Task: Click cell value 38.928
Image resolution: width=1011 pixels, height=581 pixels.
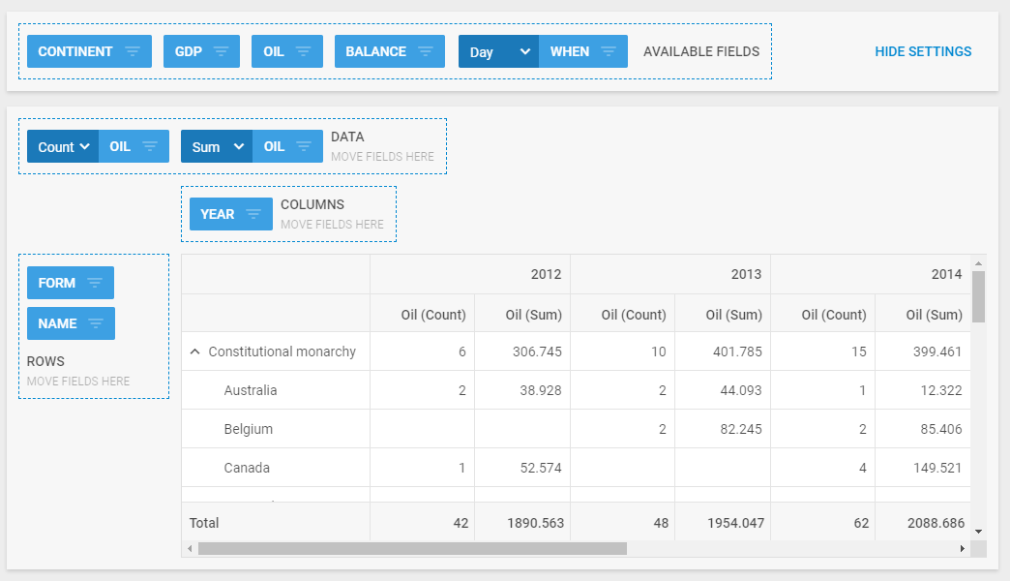Action: click(540, 390)
